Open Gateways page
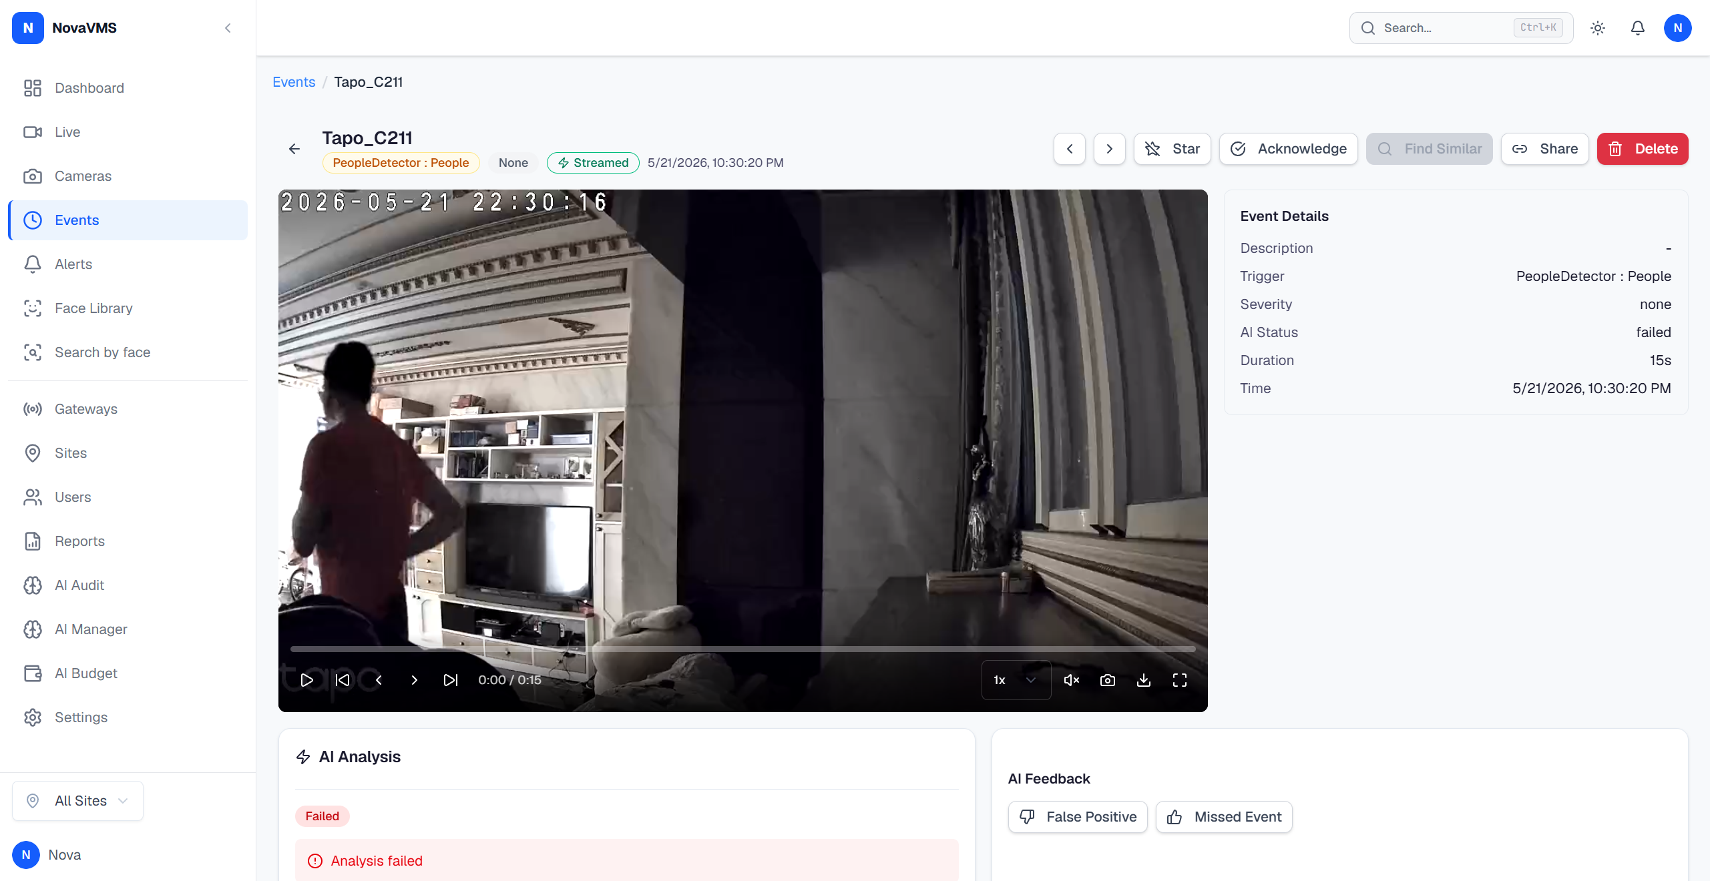1710x881 pixels. click(128, 409)
